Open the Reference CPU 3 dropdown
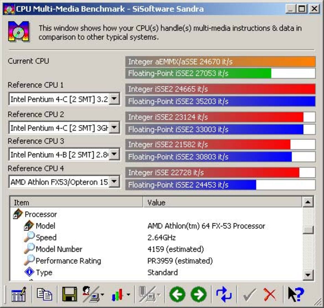Viewport: 324px width, 308px height. point(114,154)
